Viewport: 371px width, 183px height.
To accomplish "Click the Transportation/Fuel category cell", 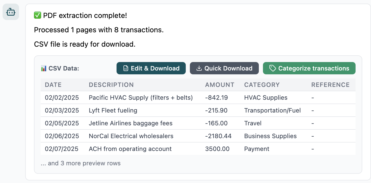I will pyautogui.click(x=272, y=110).
